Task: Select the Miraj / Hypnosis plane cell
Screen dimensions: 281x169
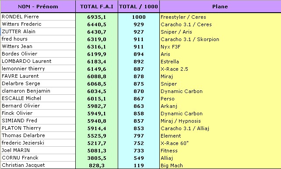Action: pos(220,121)
